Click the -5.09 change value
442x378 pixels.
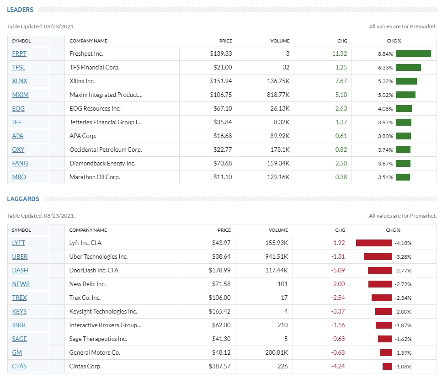click(x=338, y=270)
